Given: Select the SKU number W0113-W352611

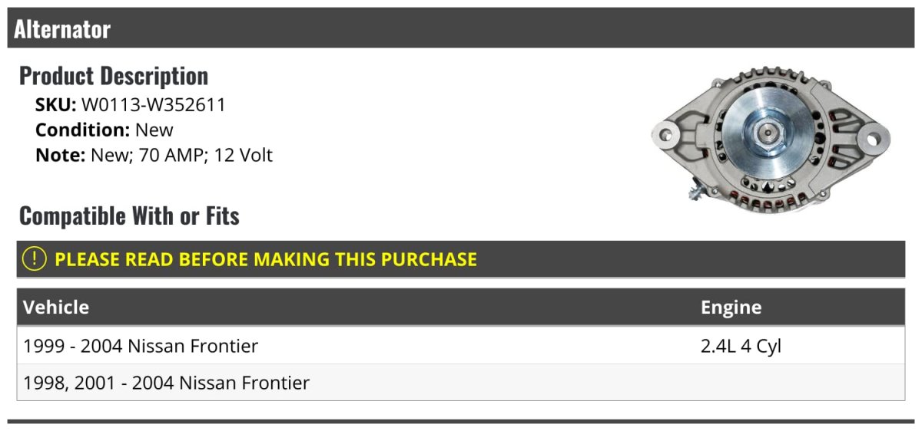Looking at the screenshot, I should 154,105.
